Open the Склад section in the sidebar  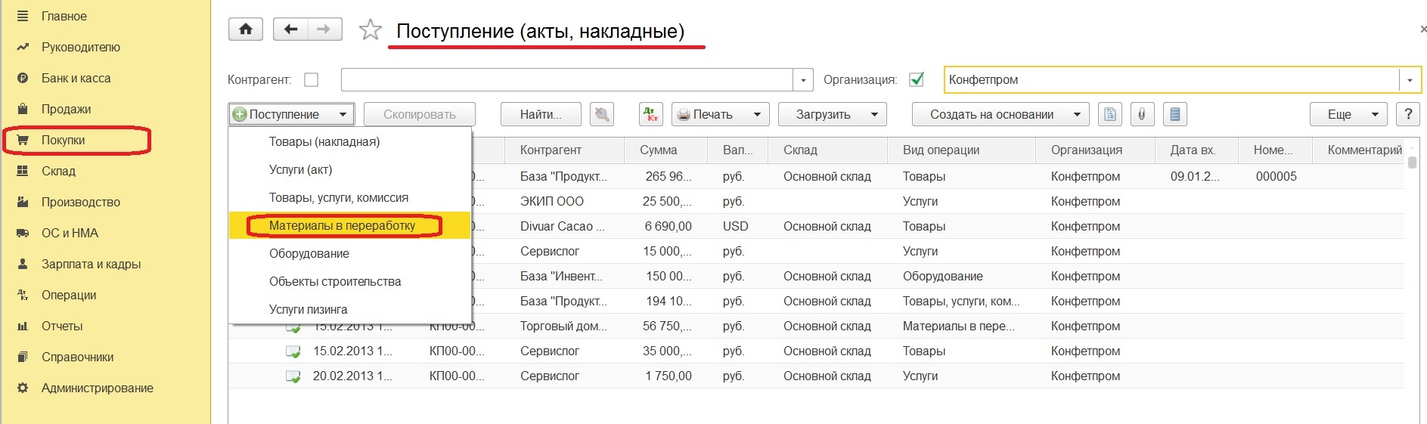click(58, 171)
